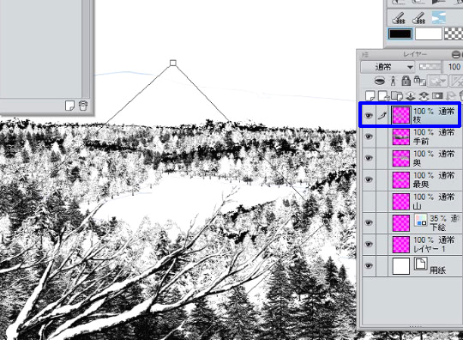Hide the 手前 layer with its eye
The height and width of the screenshot is (340, 463).
coord(369,137)
